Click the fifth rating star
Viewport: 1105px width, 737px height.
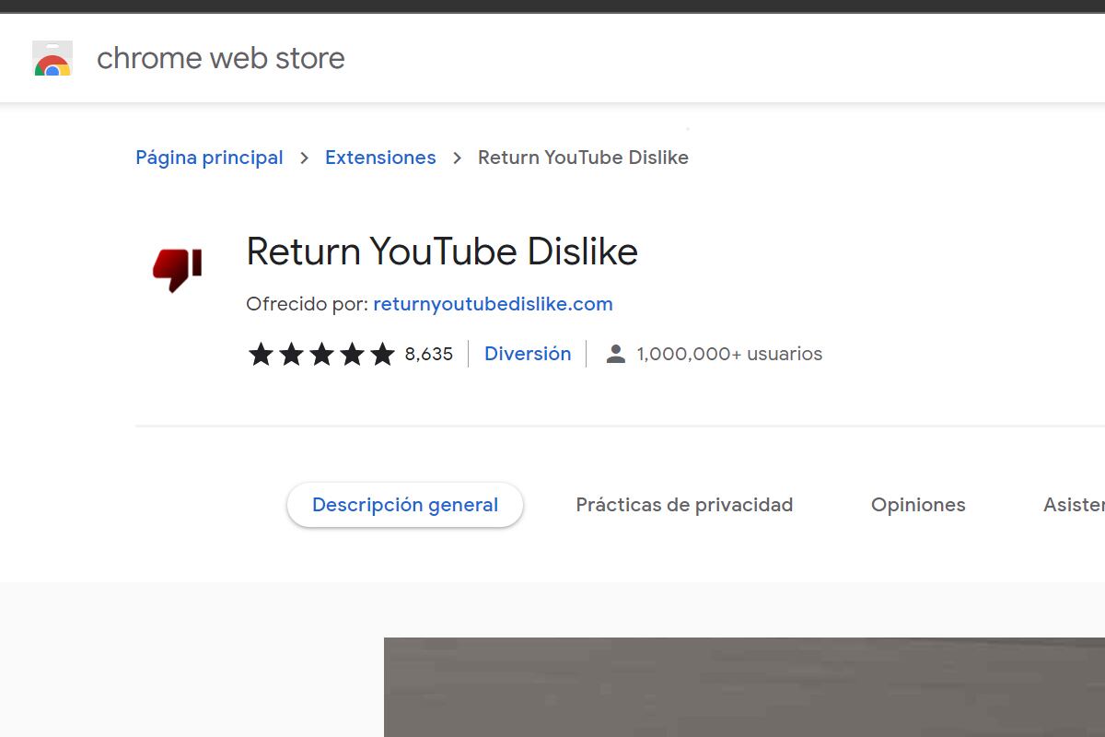384,353
